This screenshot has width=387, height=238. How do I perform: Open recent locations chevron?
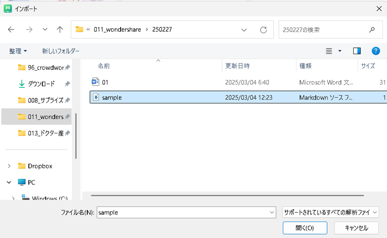click(45, 30)
